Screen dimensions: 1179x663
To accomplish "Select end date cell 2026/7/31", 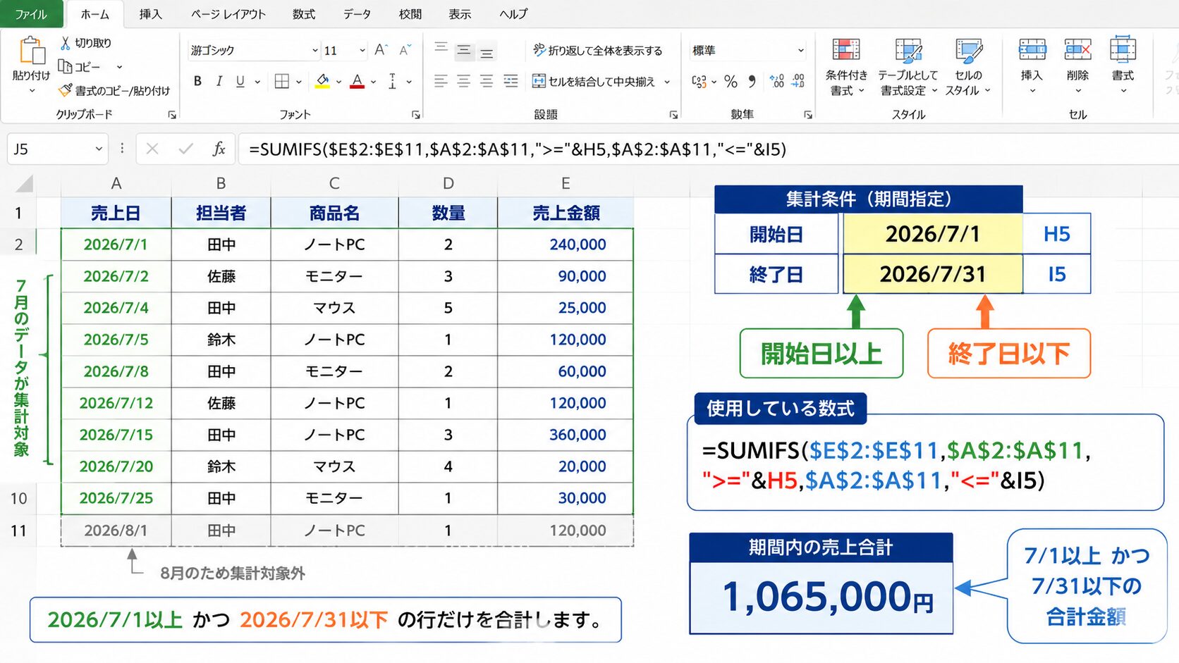I will pyautogui.click(x=932, y=273).
